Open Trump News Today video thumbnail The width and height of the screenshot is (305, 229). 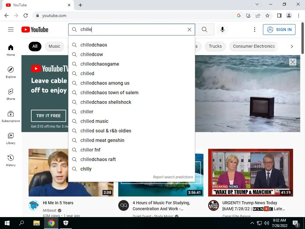[250, 173]
